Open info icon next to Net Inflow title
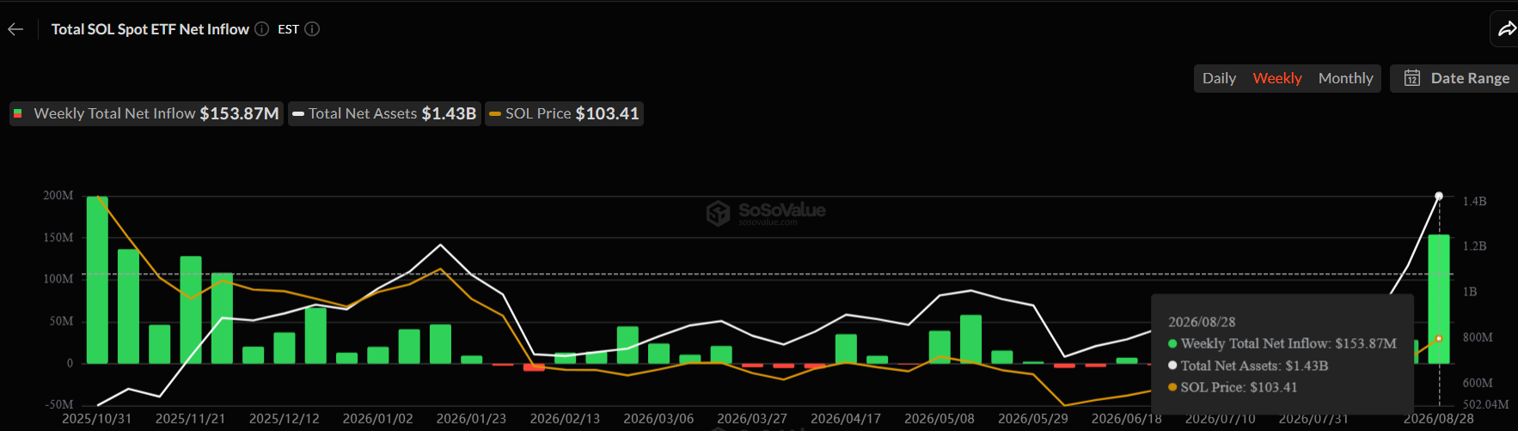This screenshot has width=1518, height=431. [262, 29]
